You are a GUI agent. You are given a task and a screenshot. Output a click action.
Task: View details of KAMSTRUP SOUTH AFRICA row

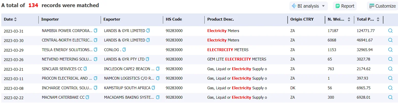[390, 88]
